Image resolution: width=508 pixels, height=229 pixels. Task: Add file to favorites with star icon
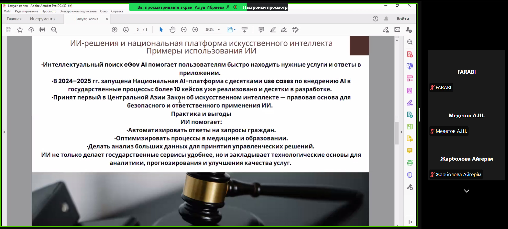pyautogui.click(x=20, y=30)
